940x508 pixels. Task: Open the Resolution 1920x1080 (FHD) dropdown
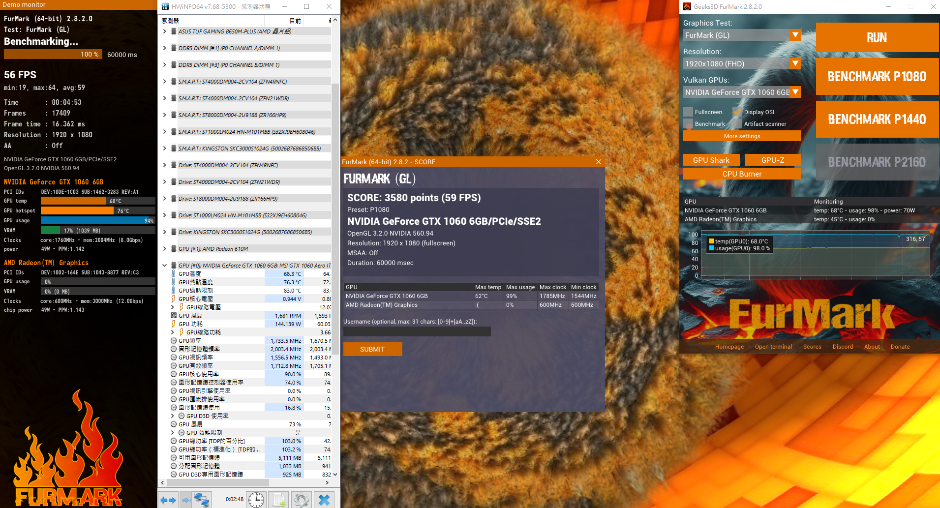pos(742,64)
